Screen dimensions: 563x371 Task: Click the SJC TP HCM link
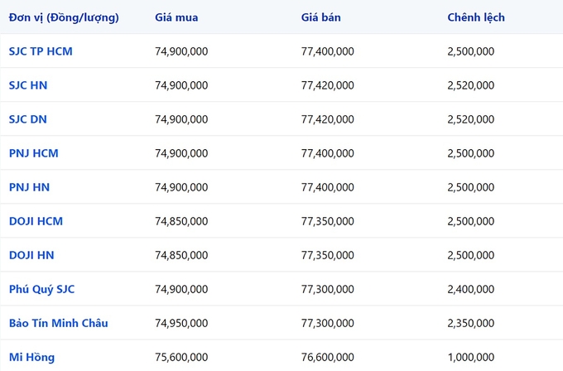pyautogui.click(x=41, y=51)
